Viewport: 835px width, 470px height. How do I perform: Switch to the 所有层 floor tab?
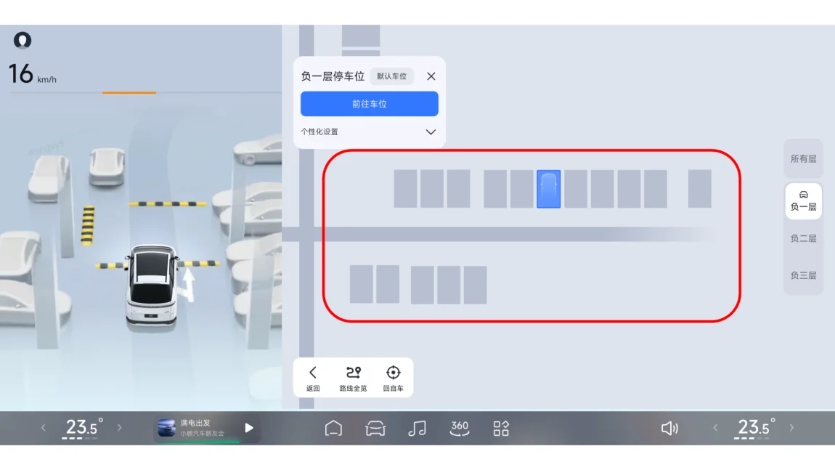(x=803, y=159)
